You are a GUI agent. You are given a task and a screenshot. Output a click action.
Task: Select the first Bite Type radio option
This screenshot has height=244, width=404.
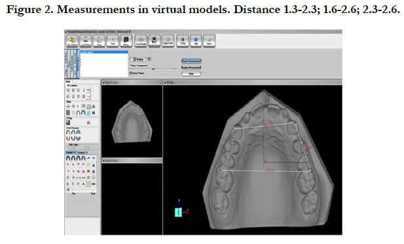(70, 147)
